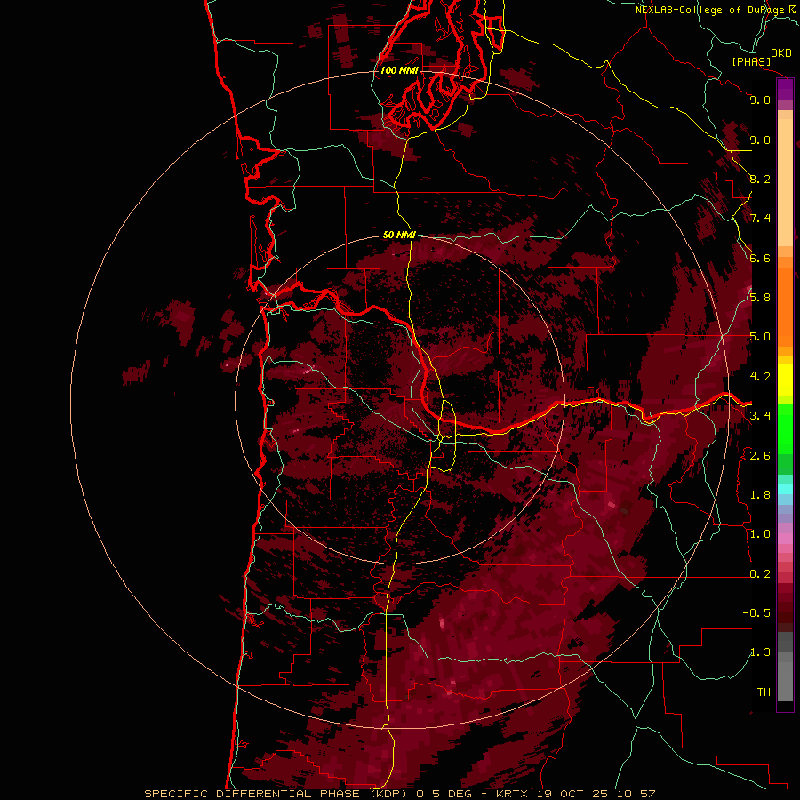Click the KRTX radar site identifier

pyautogui.click(x=512, y=794)
